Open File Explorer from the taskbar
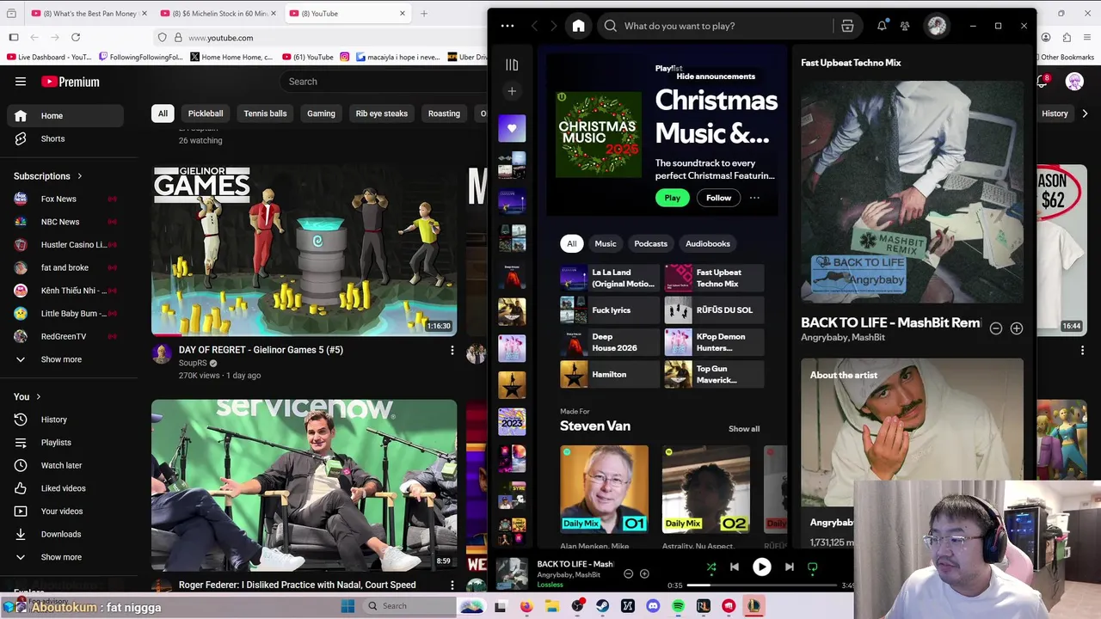 pyautogui.click(x=551, y=606)
